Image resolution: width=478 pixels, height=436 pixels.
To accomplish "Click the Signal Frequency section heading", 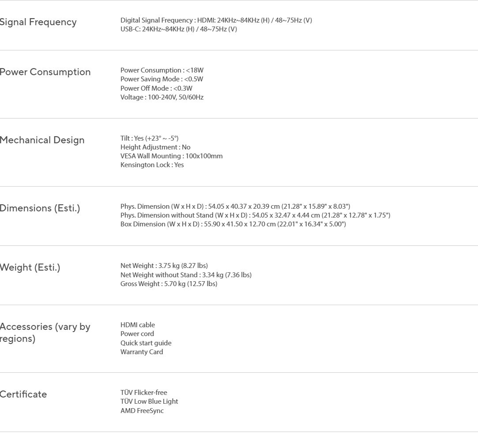I will tap(38, 22).
